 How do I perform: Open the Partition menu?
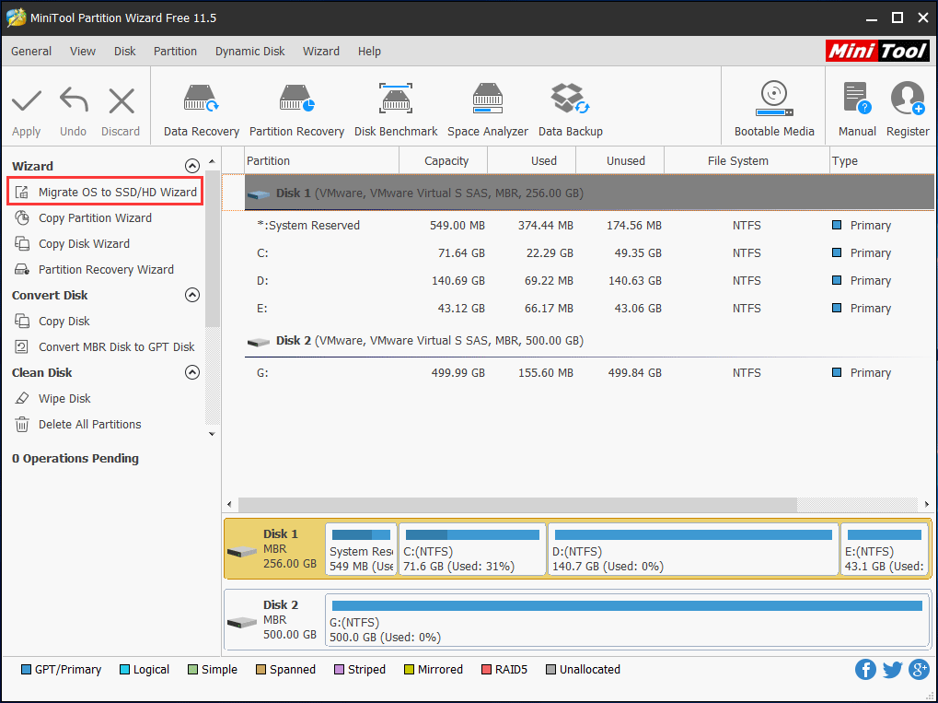point(175,52)
